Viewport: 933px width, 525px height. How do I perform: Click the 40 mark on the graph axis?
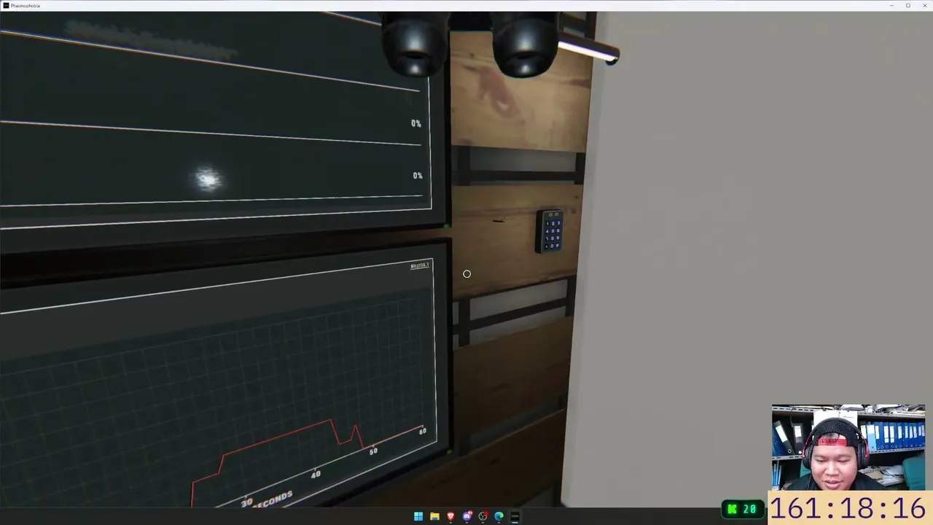pos(315,474)
